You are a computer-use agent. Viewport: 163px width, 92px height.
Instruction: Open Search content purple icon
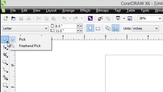click(90, 18)
